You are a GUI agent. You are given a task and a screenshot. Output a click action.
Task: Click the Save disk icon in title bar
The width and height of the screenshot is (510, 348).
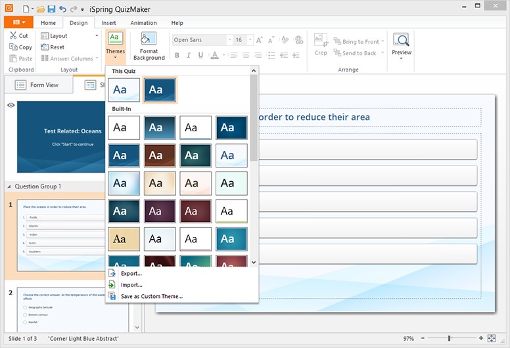(x=51, y=9)
